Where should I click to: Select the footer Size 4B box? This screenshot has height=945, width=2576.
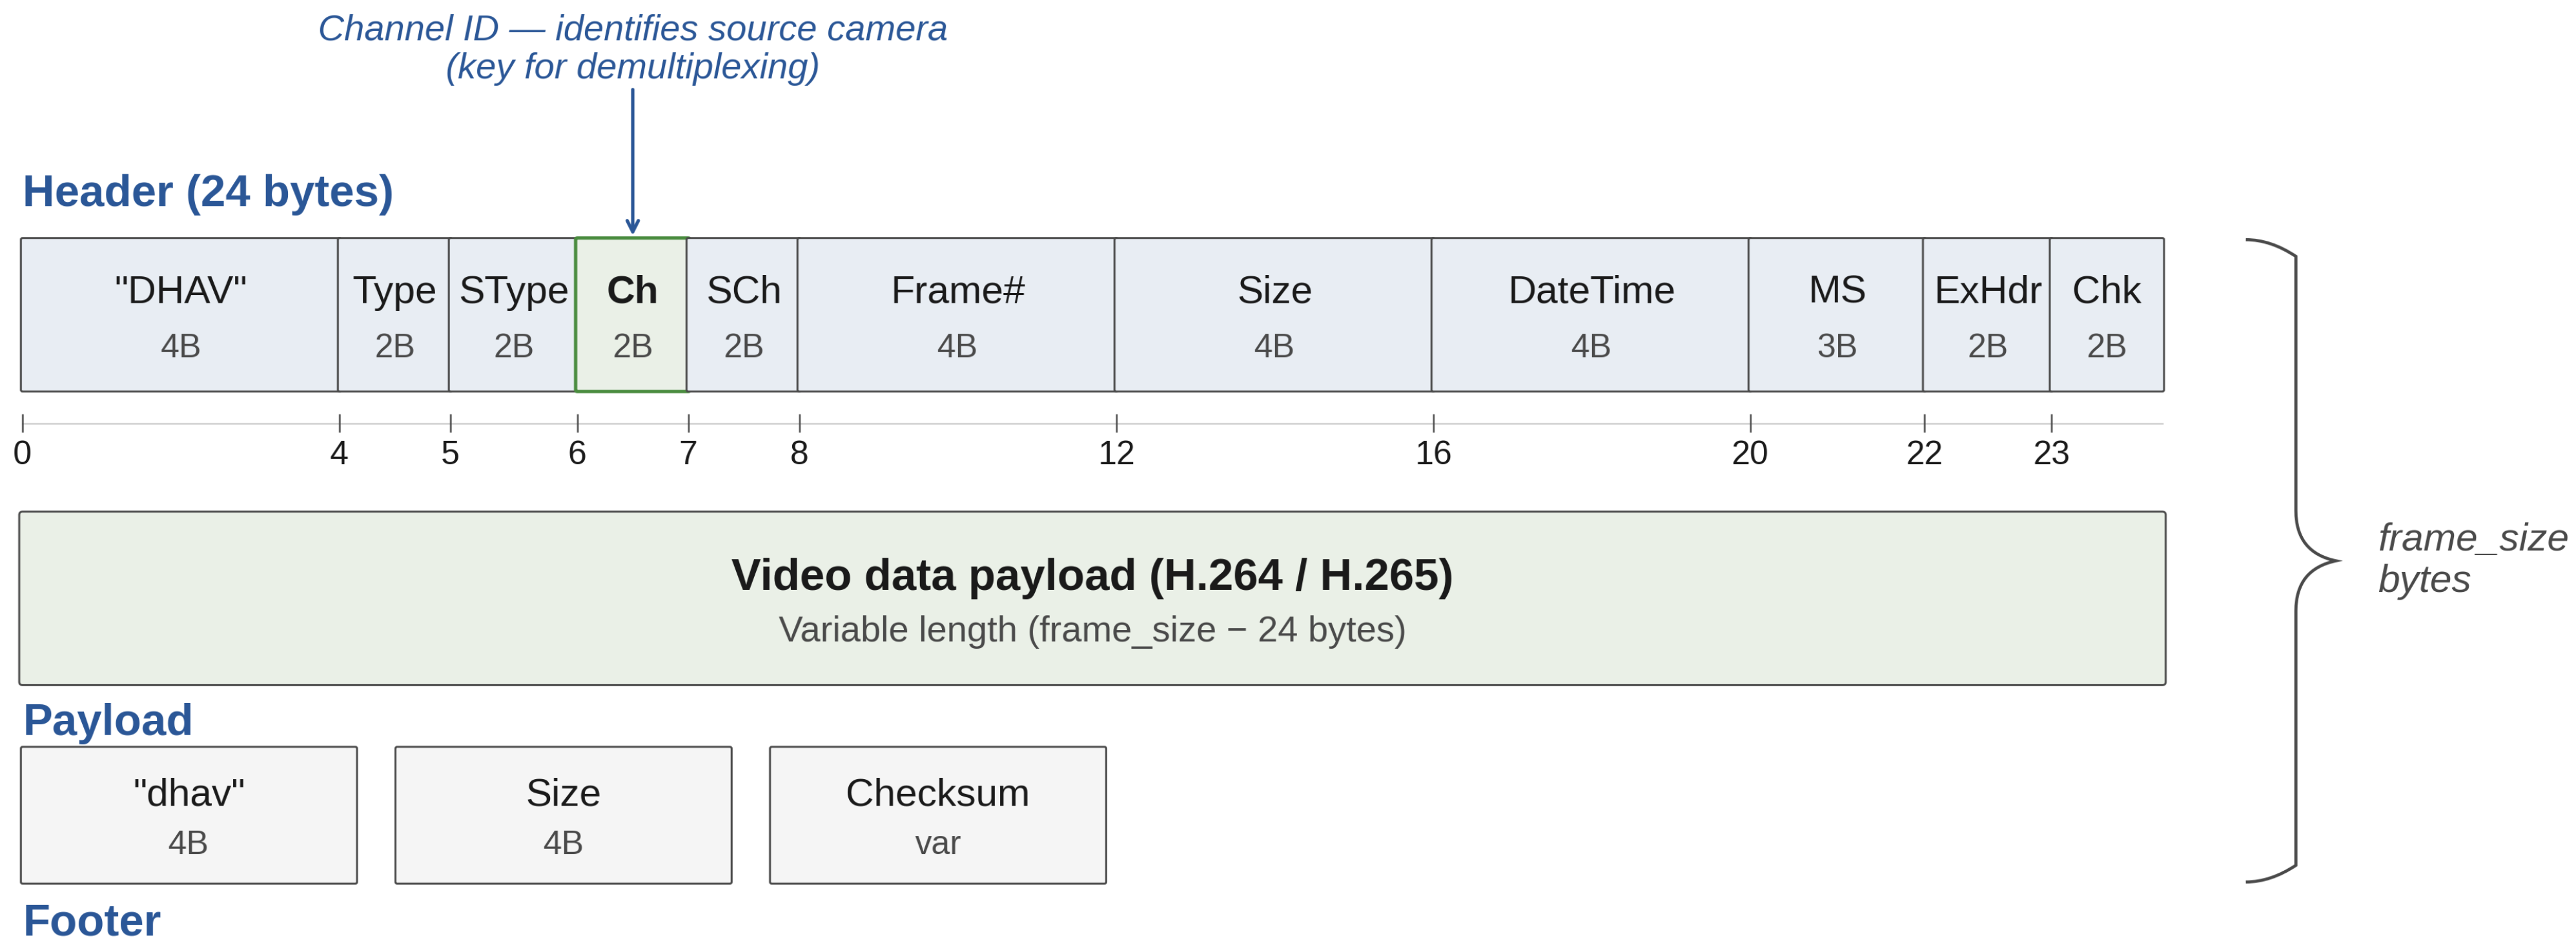563,815
